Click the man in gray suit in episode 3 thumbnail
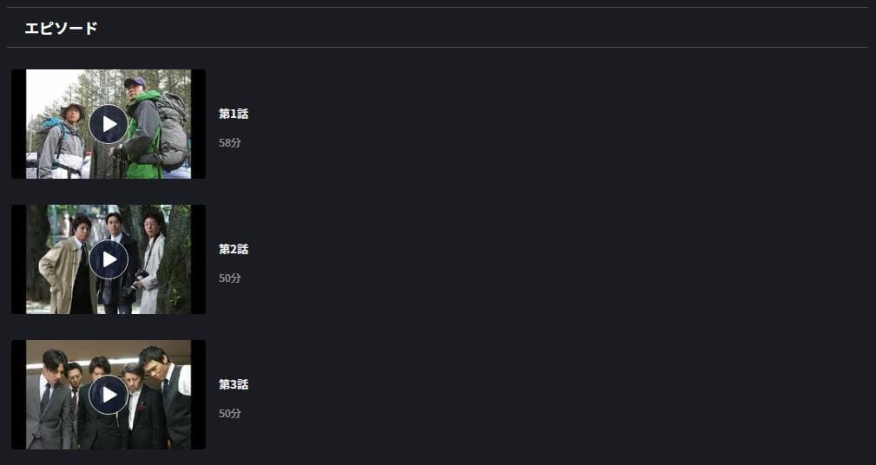 pyautogui.click(x=49, y=400)
